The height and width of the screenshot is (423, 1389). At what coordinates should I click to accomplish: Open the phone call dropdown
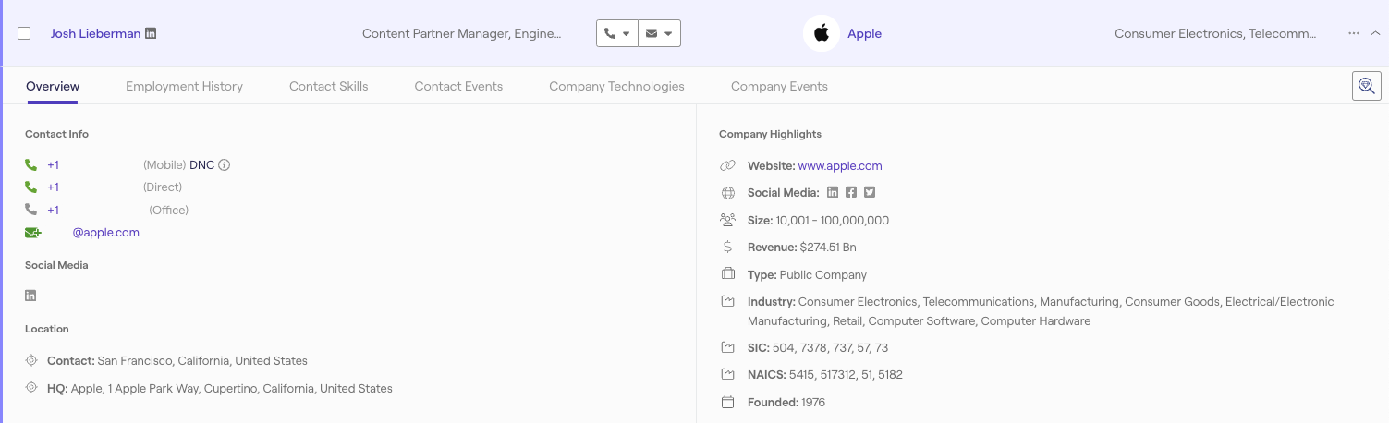[x=617, y=33]
